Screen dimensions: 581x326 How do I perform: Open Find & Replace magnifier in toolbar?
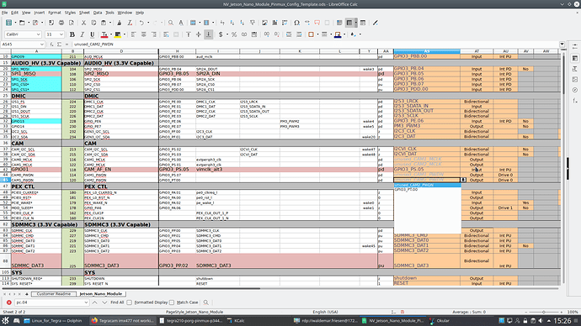coord(171,23)
